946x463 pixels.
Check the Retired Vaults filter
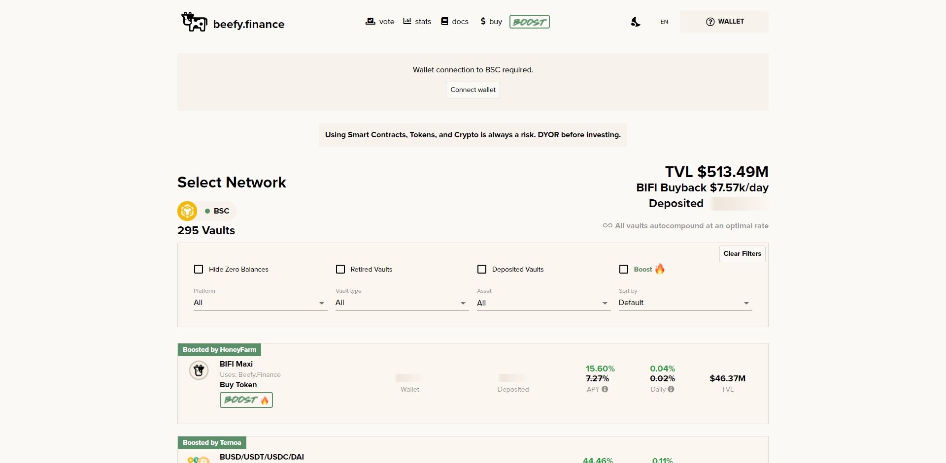click(x=340, y=269)
